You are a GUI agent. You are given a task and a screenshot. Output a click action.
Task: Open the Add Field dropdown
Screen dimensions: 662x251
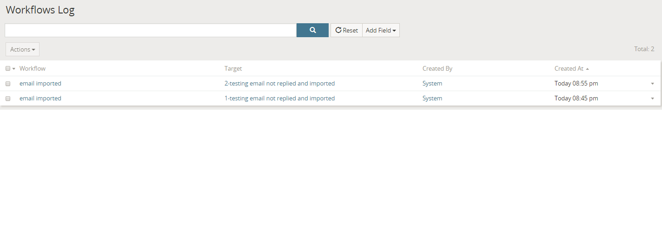click(x=381, y=30)
